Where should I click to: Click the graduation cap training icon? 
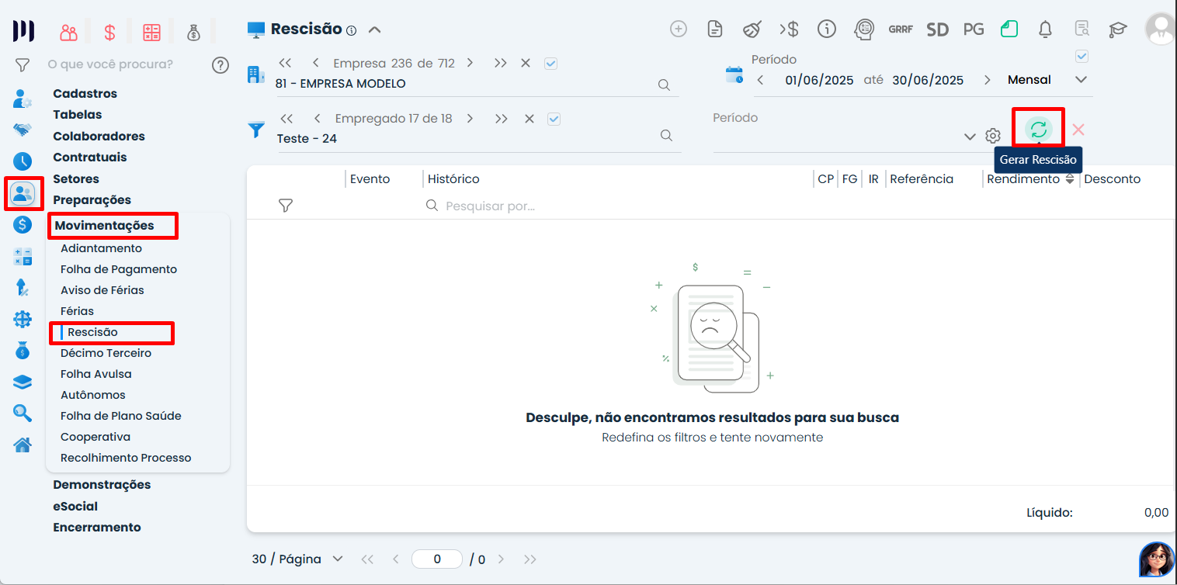point(1117,29)
